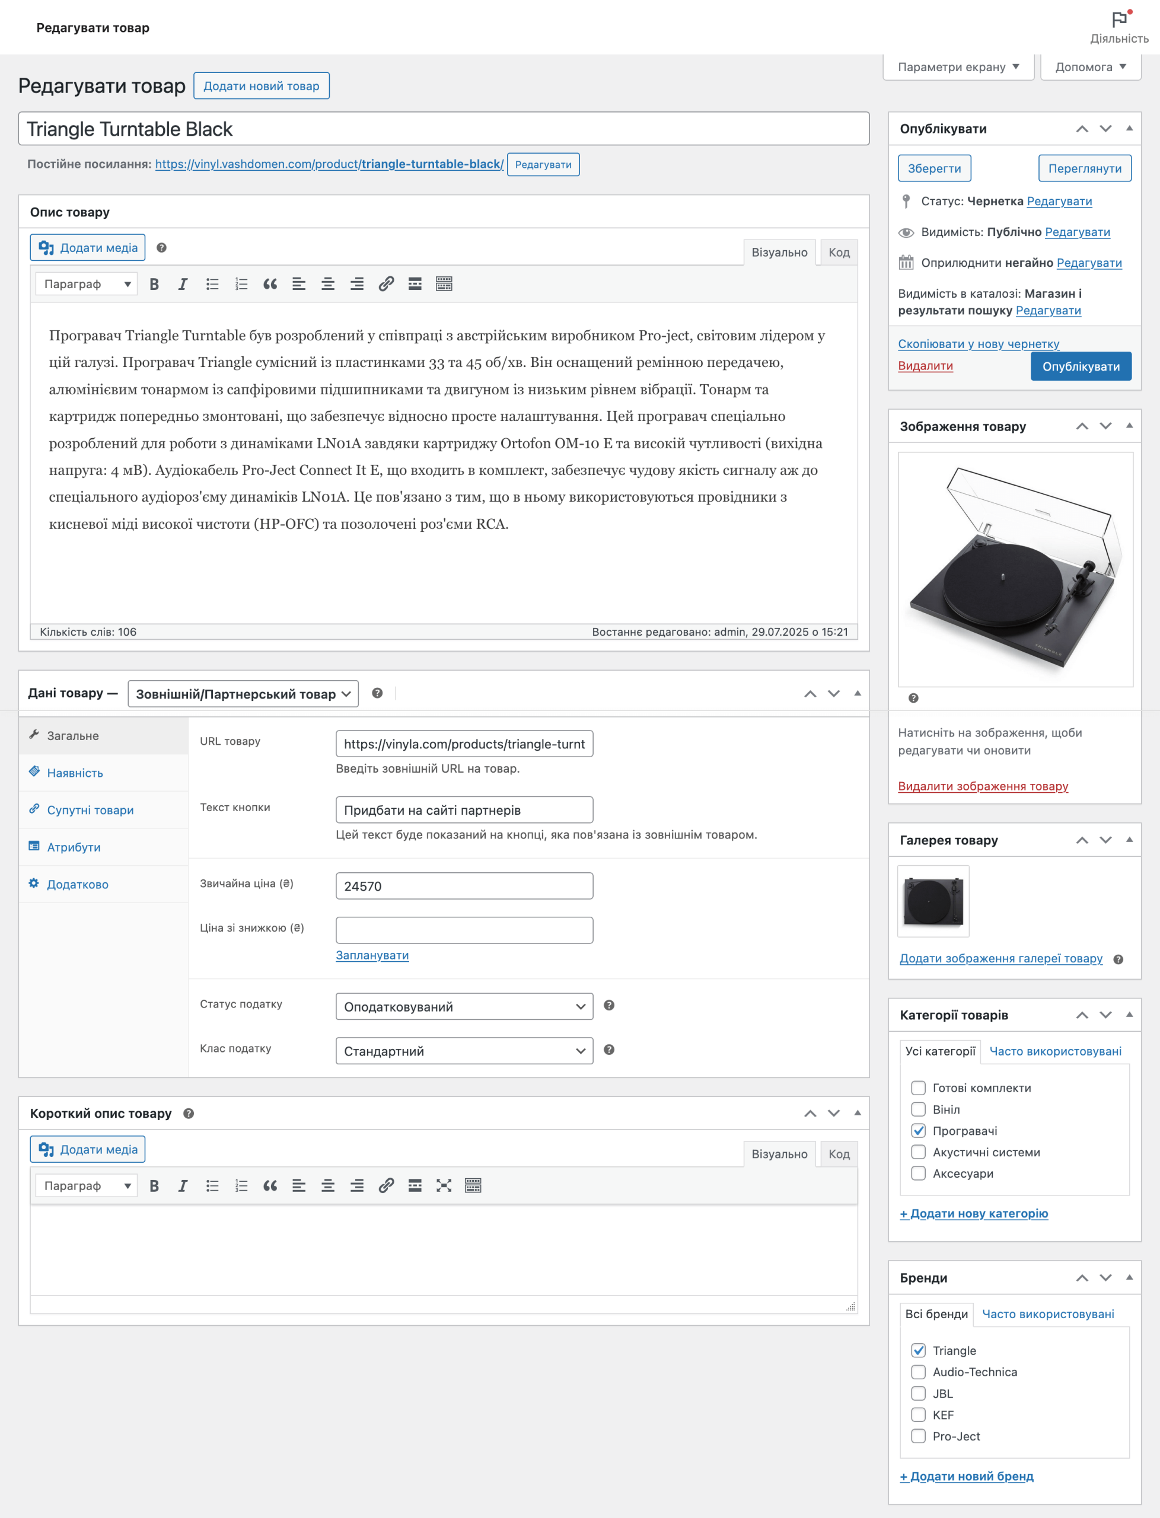The width and height of the screenshot is (1160, 1518).
Task: Open product type dropdown Зовнішній/Партнерський товар
Action: (x=243, y=694)
